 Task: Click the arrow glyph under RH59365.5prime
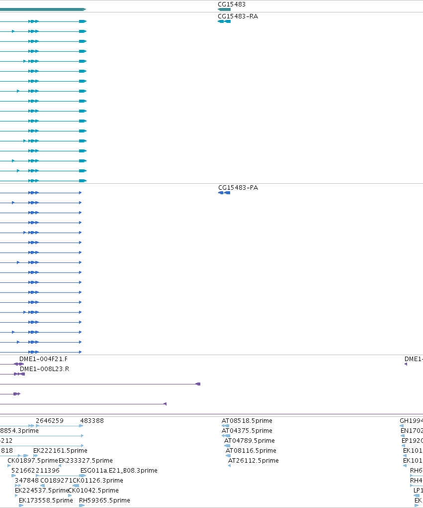pos(82,506)
